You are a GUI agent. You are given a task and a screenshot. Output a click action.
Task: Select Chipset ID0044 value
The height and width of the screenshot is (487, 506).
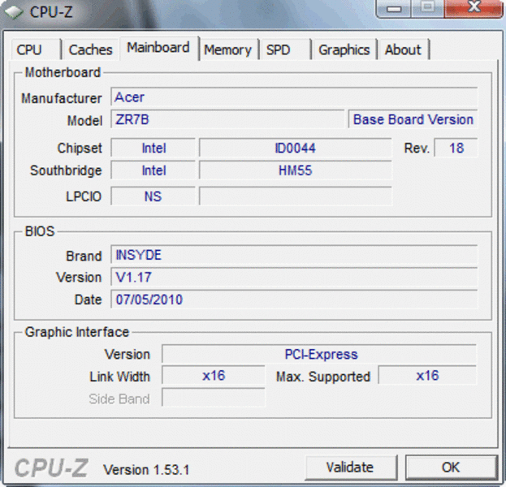[x=296, y=148]
